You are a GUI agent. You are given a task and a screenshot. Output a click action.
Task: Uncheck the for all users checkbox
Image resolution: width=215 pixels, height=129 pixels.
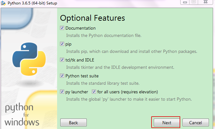(x=94, y=92)
